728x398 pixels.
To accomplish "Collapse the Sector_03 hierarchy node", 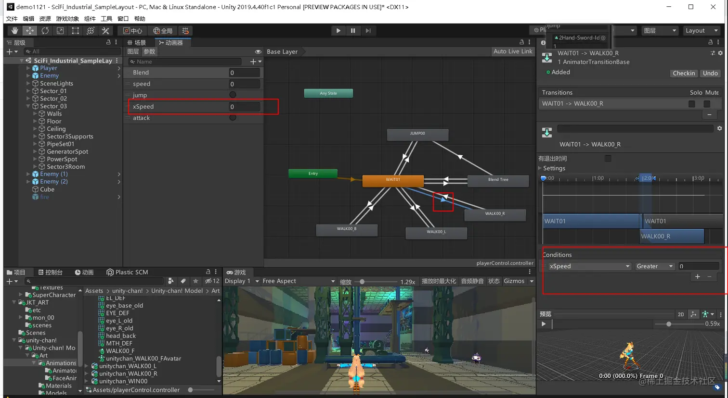I will (x=28, y=106).
